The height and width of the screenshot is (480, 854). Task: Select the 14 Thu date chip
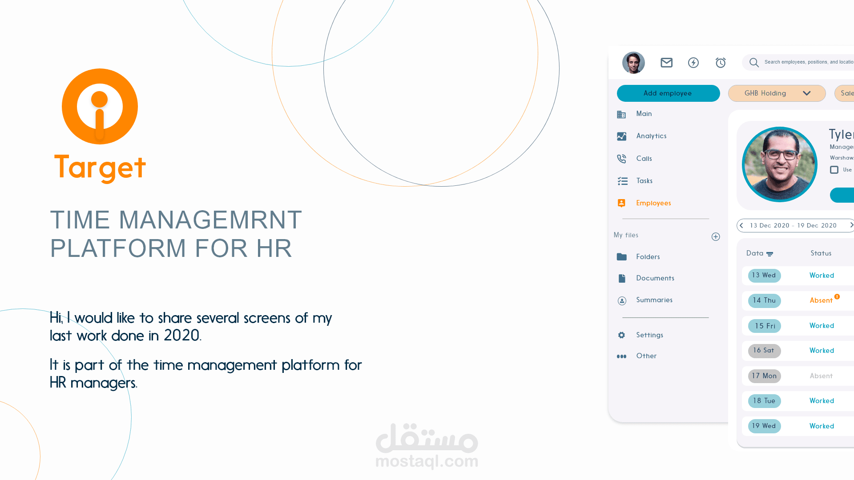click(x=764, y=300)
